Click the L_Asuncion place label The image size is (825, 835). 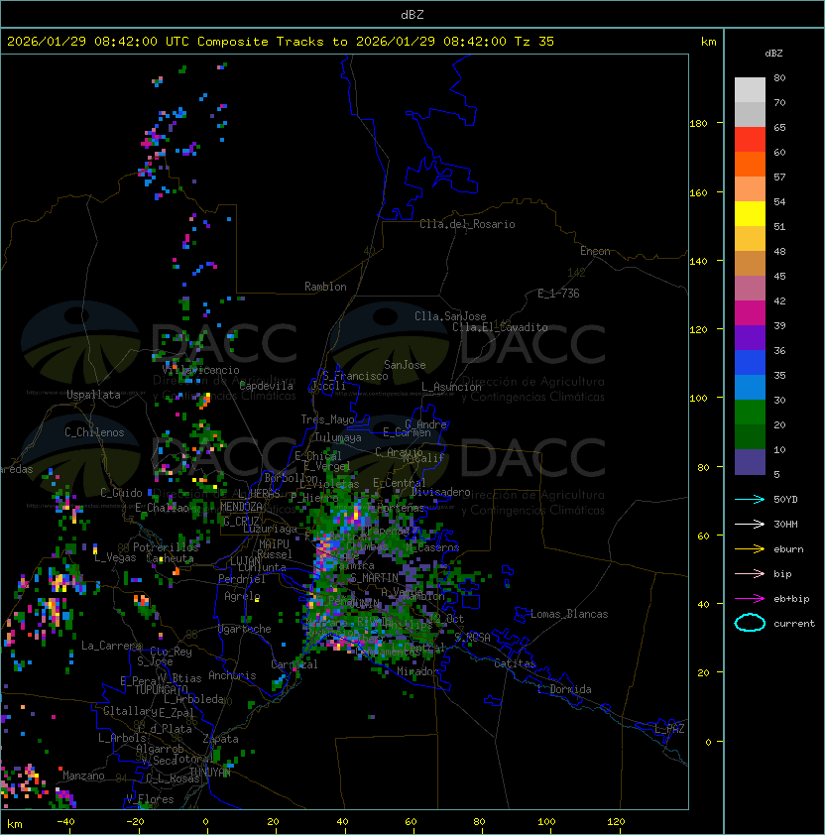click(x=451, y=387)
